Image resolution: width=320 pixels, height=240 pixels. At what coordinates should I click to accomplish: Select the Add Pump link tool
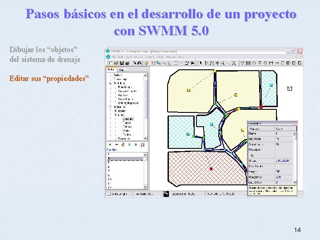click(x=283, y=63)
